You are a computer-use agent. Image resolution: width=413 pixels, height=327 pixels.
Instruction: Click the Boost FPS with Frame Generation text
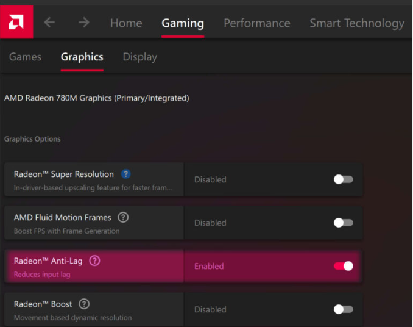pyautogui.click(x=66, y=231)
